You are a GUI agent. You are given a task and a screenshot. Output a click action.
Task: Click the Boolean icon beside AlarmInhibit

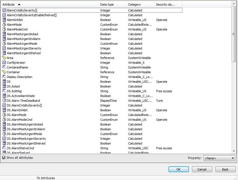pyautogui.click(x=4, y=20)
